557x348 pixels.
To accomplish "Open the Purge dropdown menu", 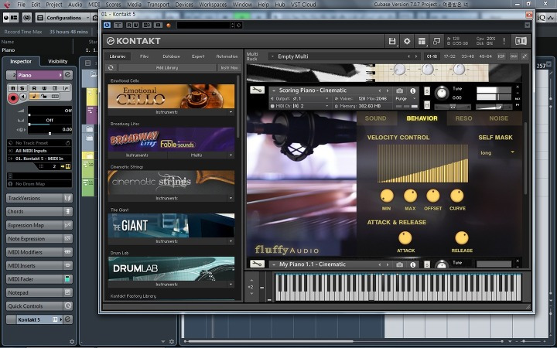I will [x=406, y=99].
